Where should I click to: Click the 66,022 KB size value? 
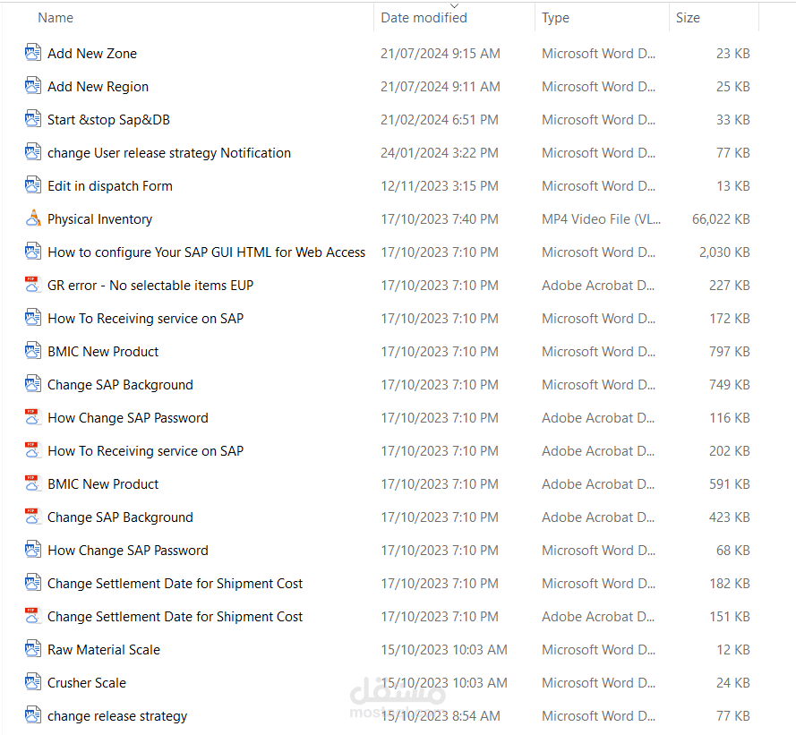tap(721, 218)
